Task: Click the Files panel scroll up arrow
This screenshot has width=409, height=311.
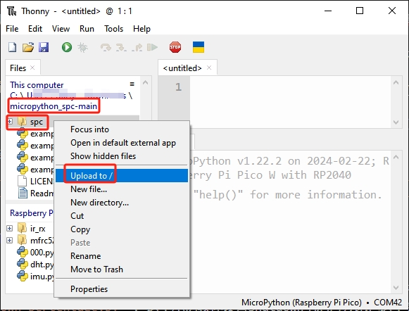Action: click(145, 83)
